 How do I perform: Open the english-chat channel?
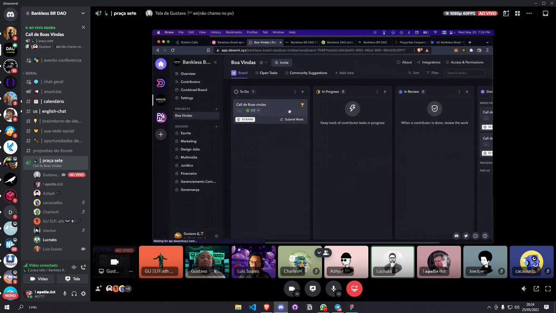click(56, 111)
